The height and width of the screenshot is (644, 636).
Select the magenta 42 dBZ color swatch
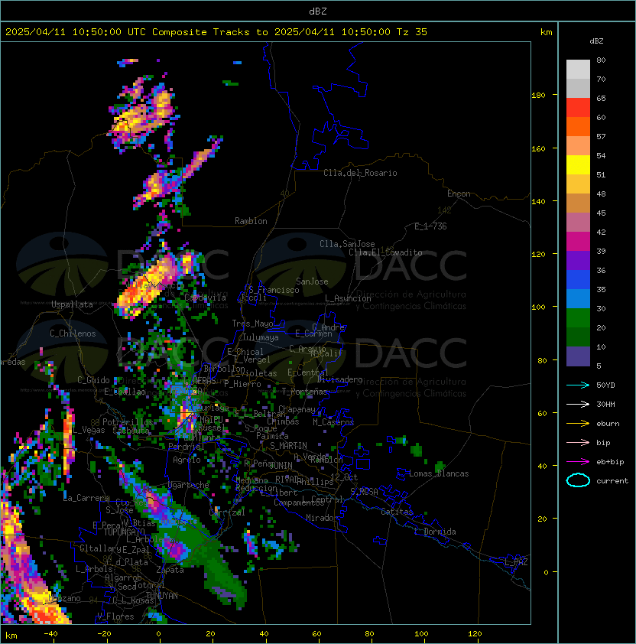[578, 242]
